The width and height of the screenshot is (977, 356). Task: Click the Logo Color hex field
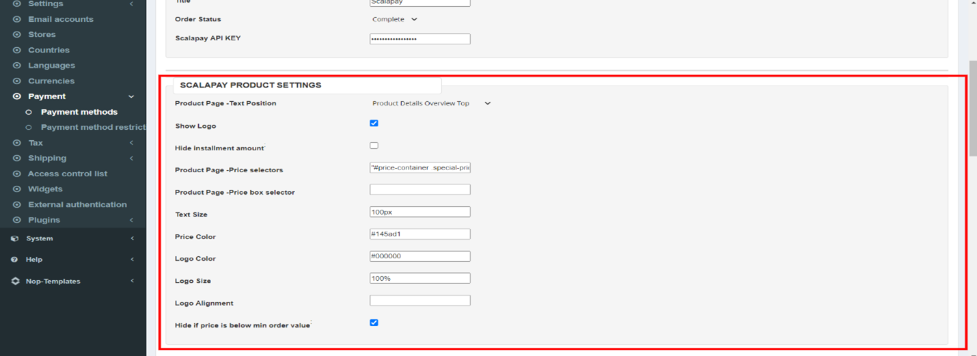pyautogui.click(x=420, y=256)
